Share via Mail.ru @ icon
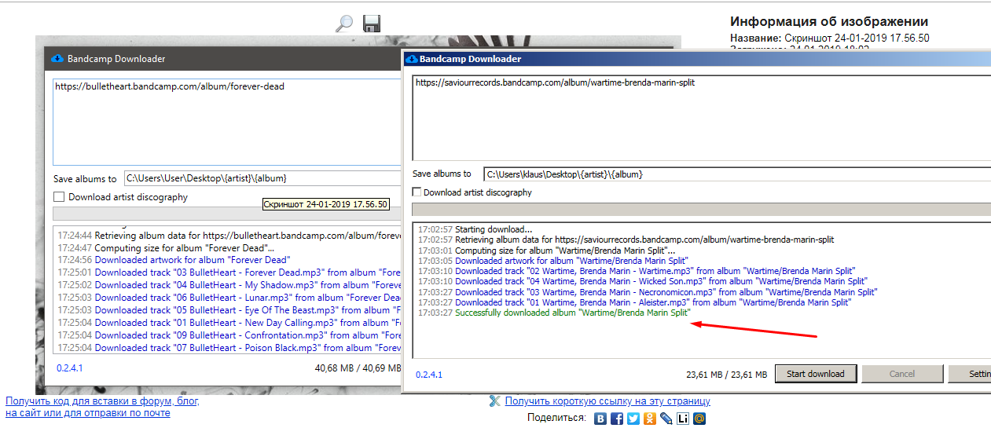The height and width of the screenshot is (428, 991). (699, 419)
